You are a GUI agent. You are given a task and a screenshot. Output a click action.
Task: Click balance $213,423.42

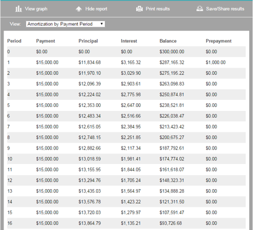pos(172,127)
